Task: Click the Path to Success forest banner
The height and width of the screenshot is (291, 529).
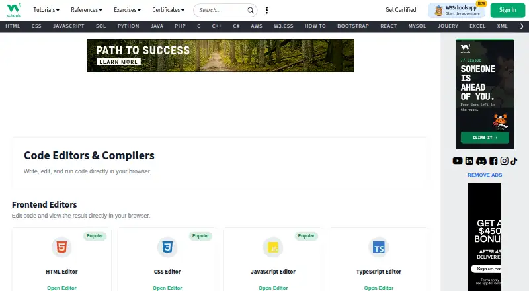Action: (x=220, y=56)
